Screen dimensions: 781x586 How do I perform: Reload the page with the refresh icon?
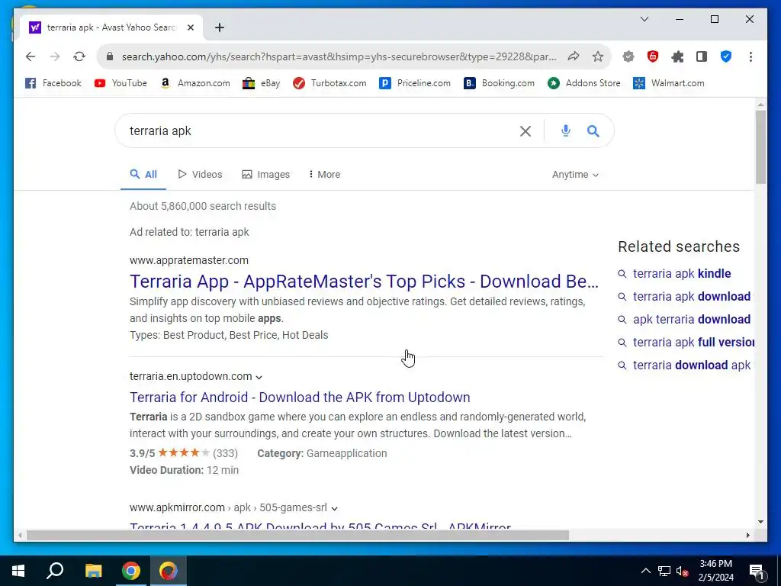click(79, 56)
